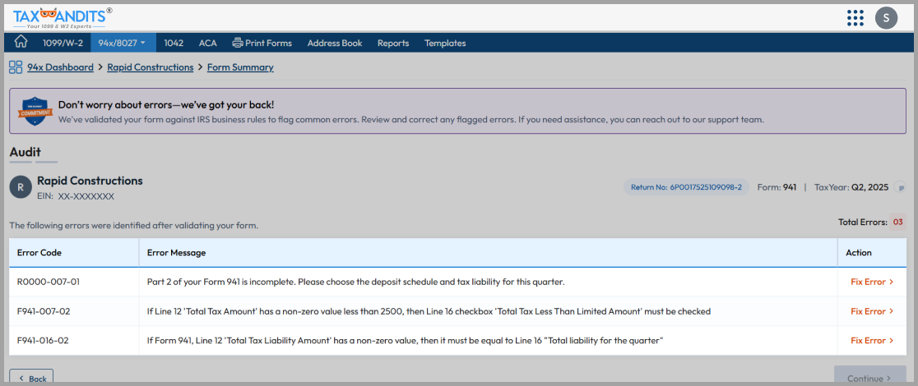Click the commitment shield badge icon
This screenshot has width=918, height=386.
[x=34, y=111]
